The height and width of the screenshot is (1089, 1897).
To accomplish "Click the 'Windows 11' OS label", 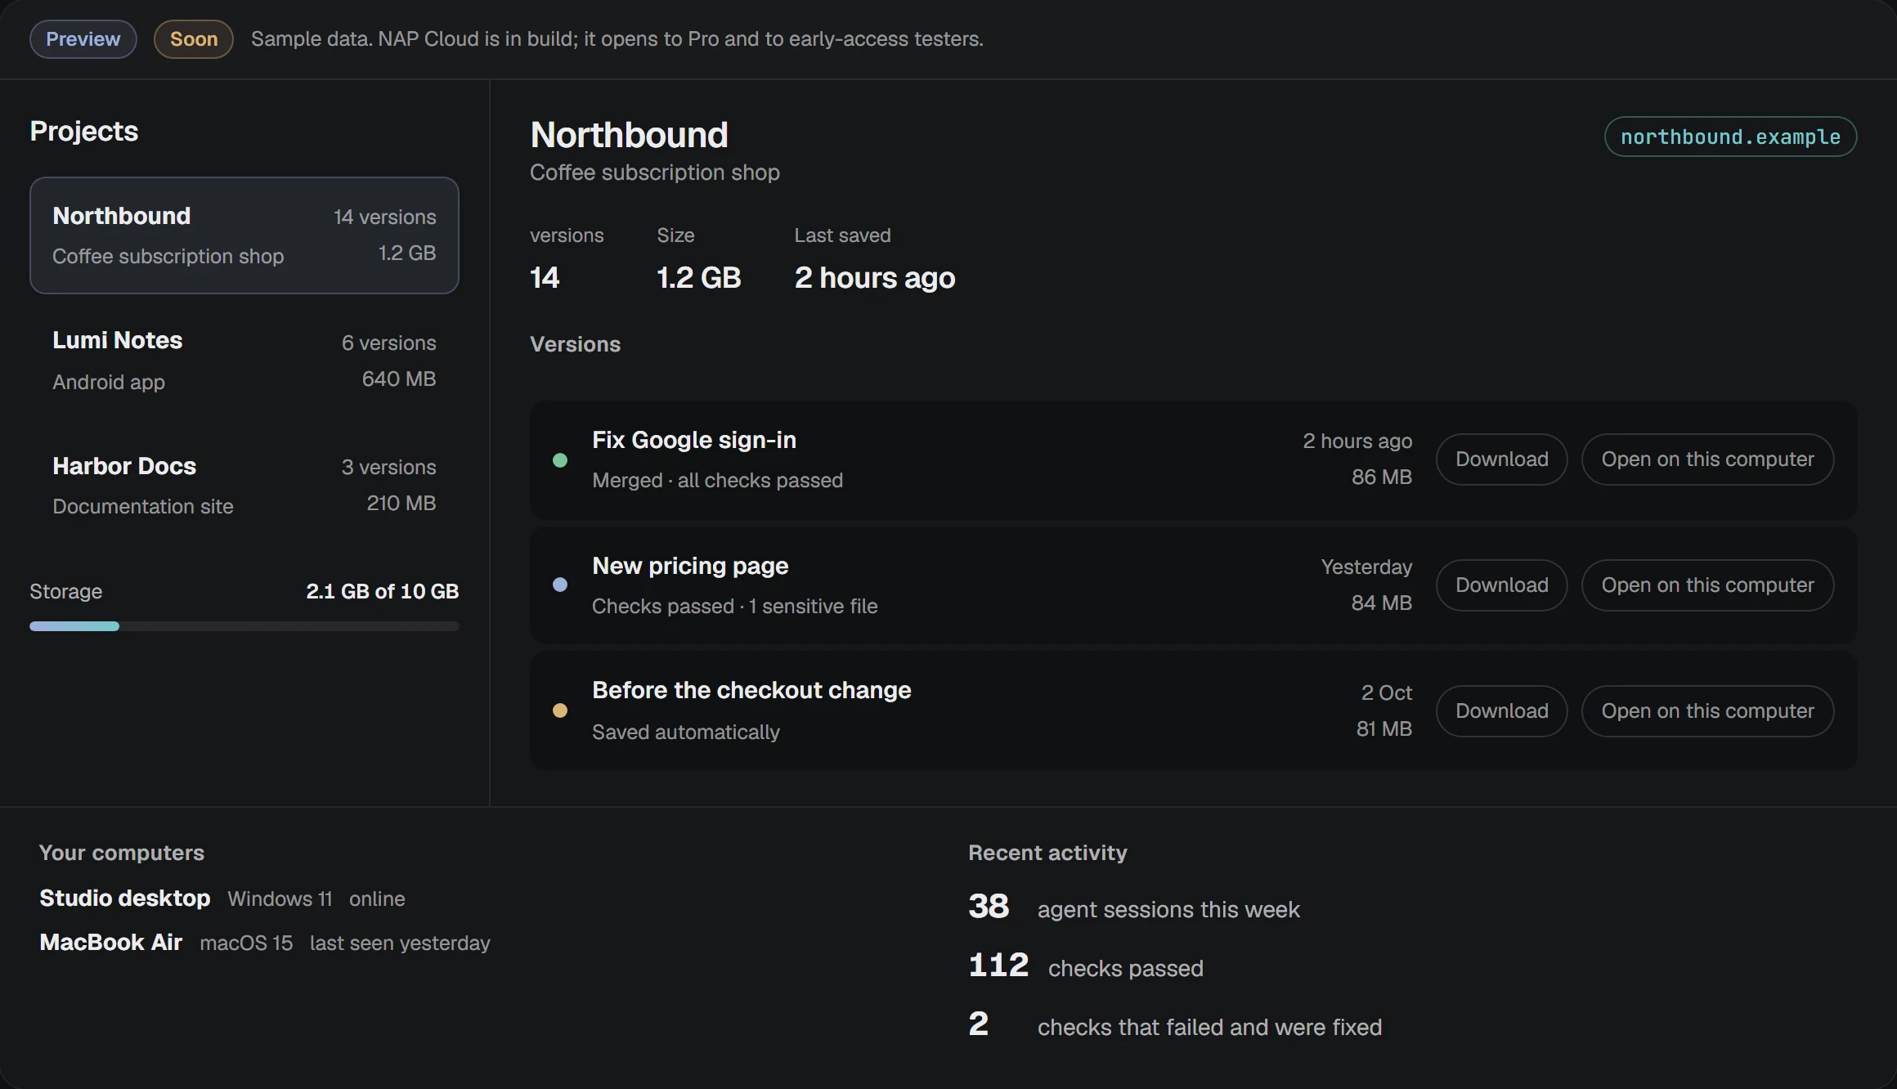I will [280, 899].
